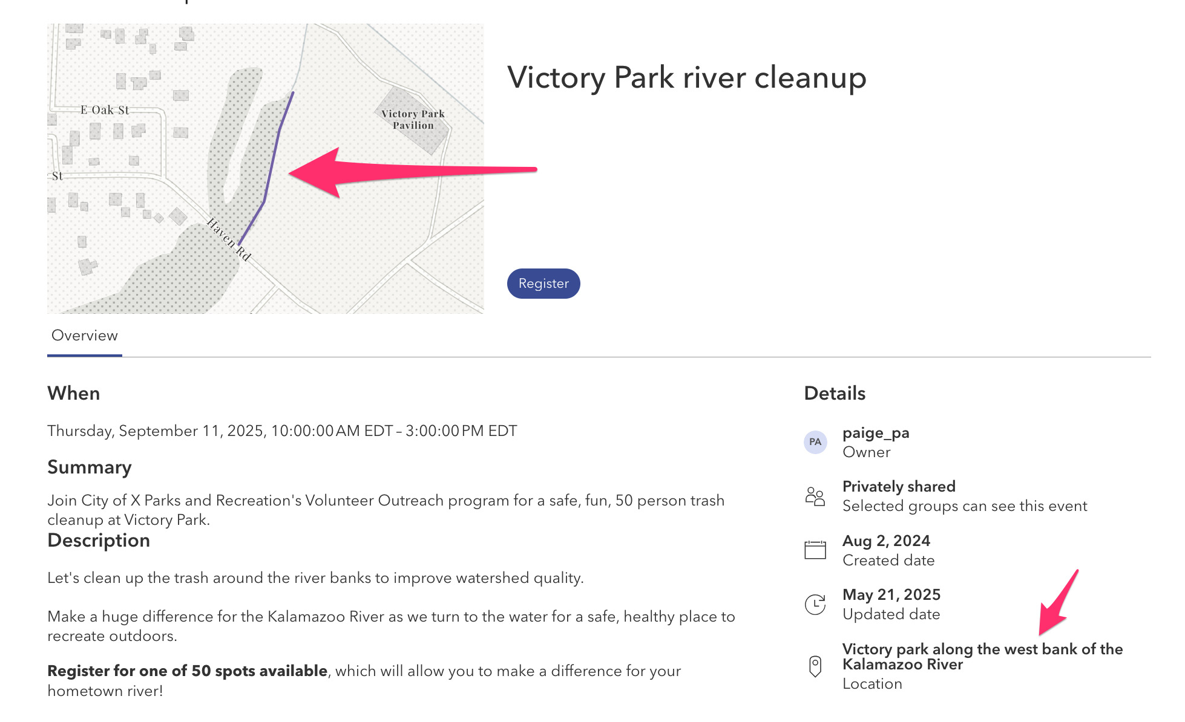Click the Register button

coord(543,284)
